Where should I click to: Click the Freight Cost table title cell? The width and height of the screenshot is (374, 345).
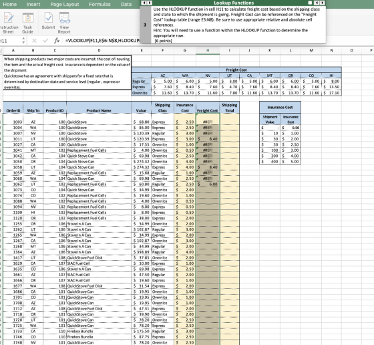click(236, 70)
